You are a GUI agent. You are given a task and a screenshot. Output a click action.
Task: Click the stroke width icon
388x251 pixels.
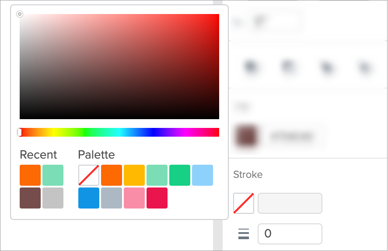(244, 234)
